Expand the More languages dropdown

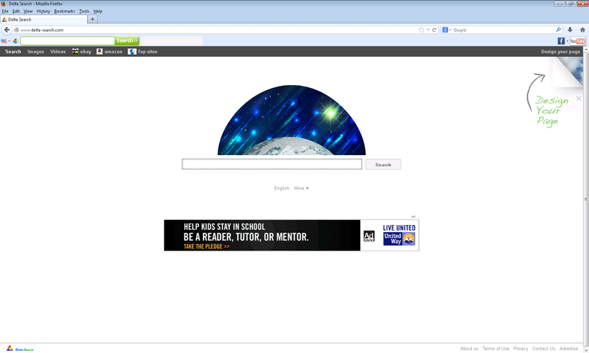click(301, 188)
